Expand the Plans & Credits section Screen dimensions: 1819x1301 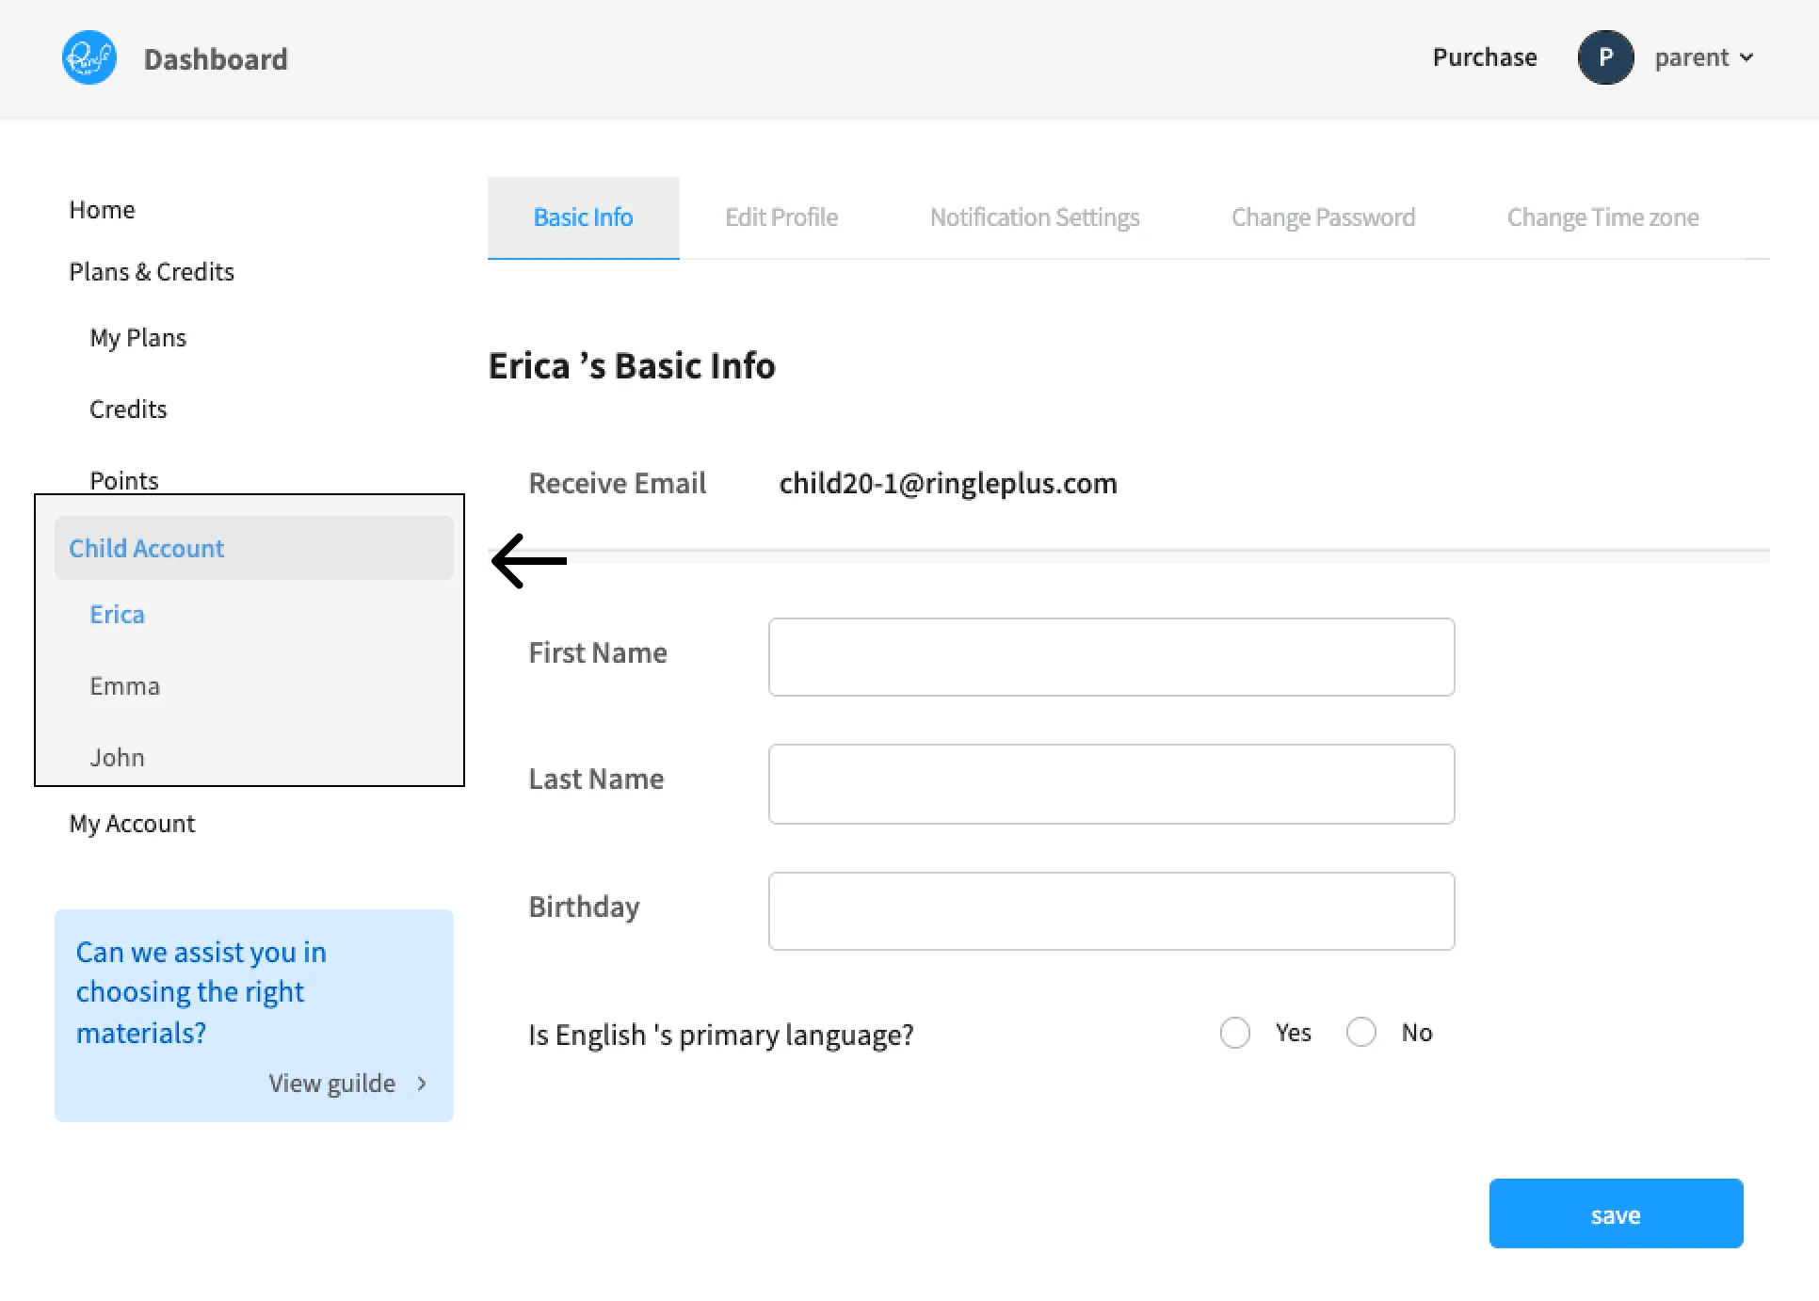(152, 272)
